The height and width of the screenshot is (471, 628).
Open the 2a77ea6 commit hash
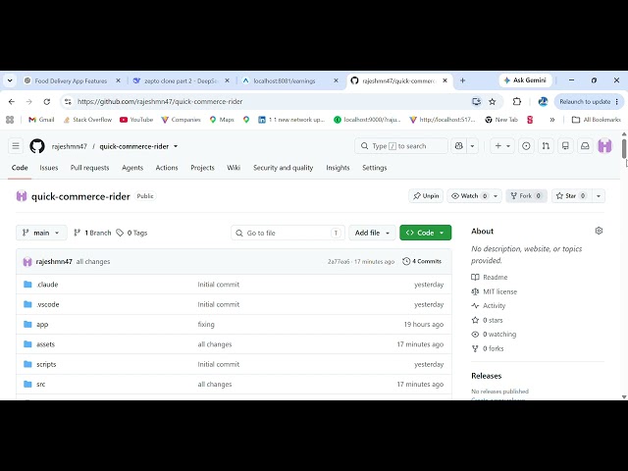pyautogui.click(x=339, y=262)
